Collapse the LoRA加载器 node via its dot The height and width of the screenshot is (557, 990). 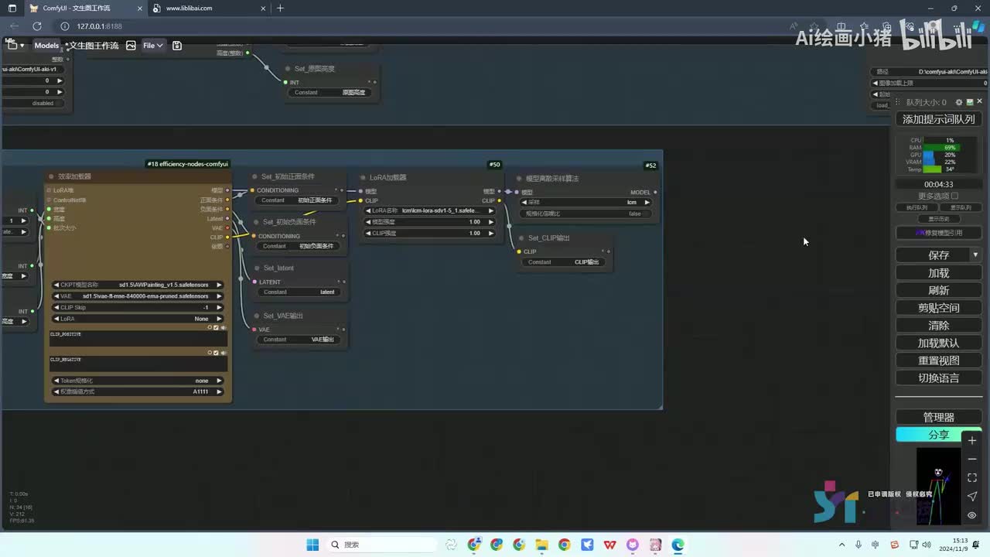coord(364,177)
